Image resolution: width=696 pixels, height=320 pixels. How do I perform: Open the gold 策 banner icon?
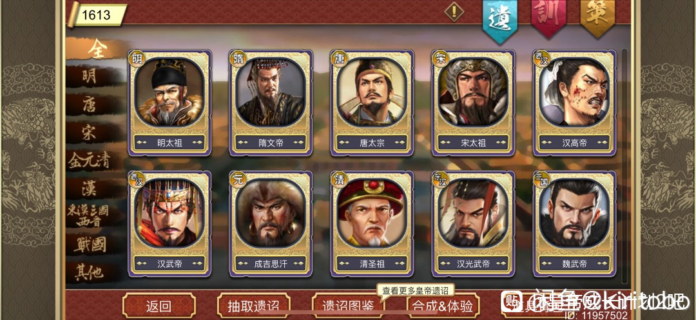(597, 17)
